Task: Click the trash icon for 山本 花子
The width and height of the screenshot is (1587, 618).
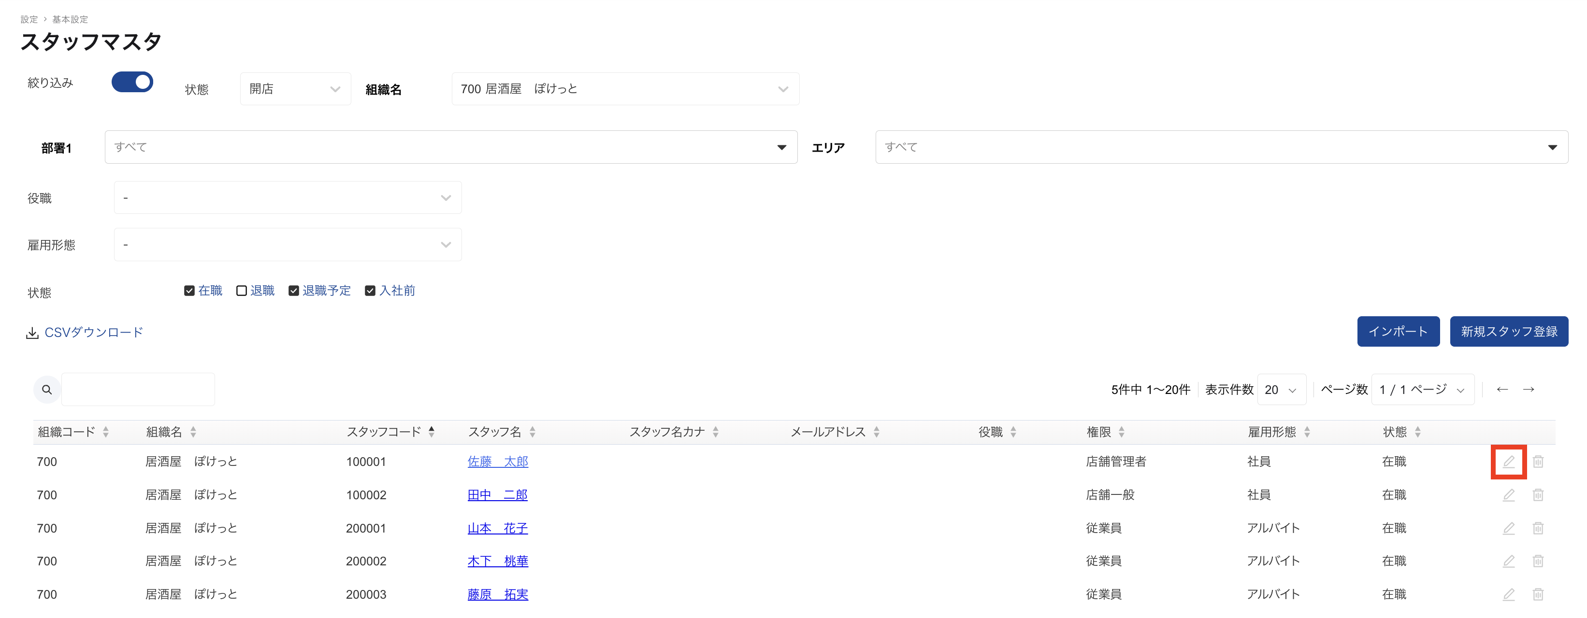Action: (1538, 528)
